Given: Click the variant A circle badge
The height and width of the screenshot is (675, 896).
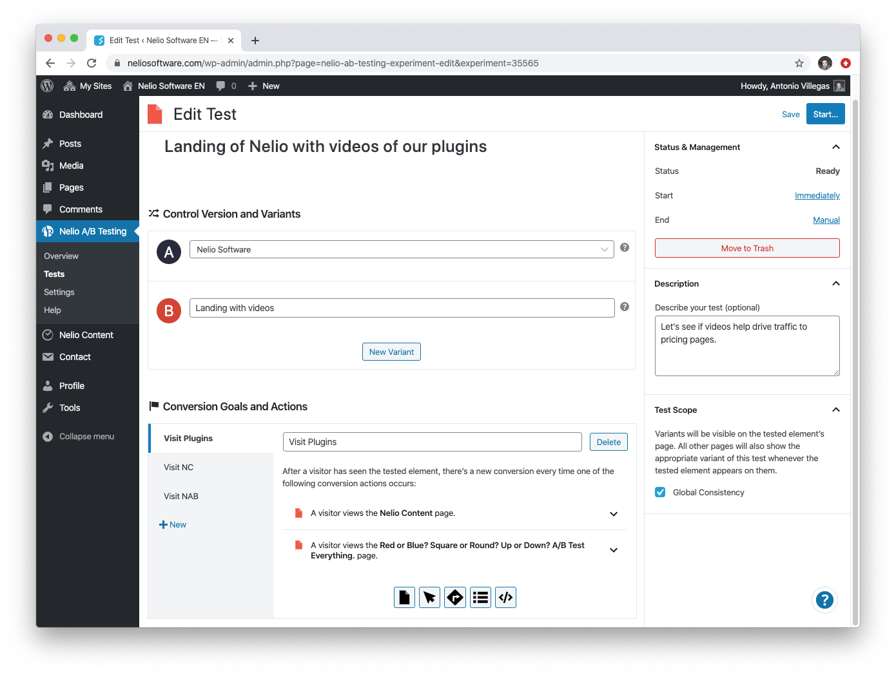Looking at the screenshot, I should [x=169, y=252].
